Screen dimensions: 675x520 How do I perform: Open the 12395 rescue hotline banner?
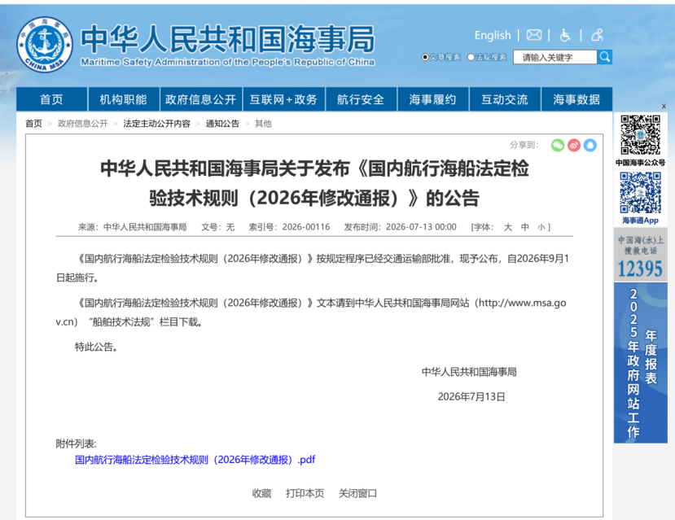(x=641, y=255)
